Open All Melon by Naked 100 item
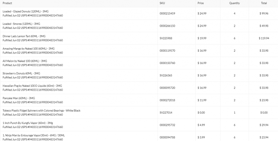 pos(25,61)
